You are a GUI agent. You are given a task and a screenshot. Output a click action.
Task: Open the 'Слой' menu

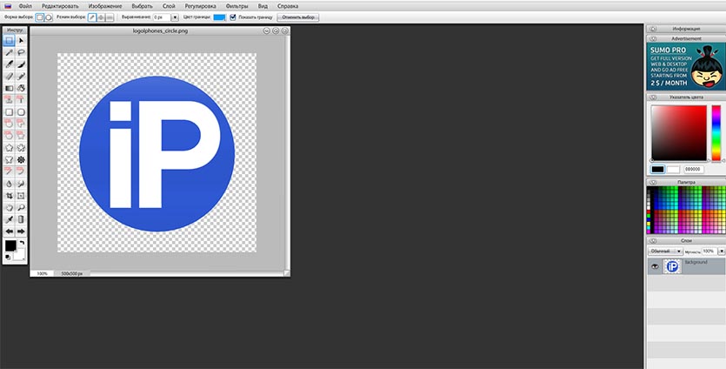(x=169, y=6)
